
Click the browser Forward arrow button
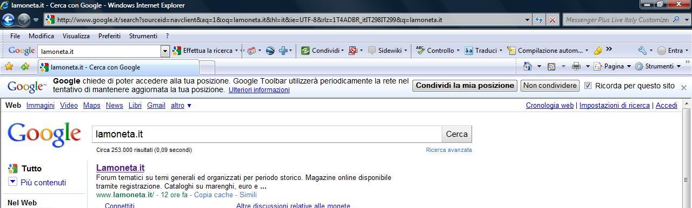point(24,20)
